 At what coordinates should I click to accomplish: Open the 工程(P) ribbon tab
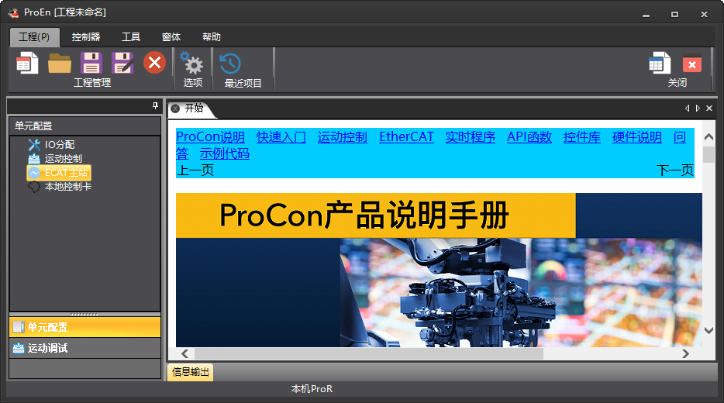[35, 37]
